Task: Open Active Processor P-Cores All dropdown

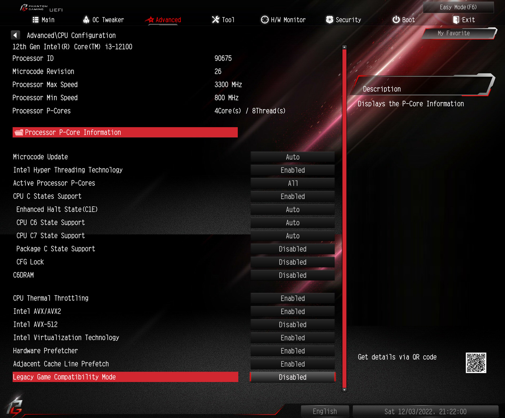Action: coord(293,183)
